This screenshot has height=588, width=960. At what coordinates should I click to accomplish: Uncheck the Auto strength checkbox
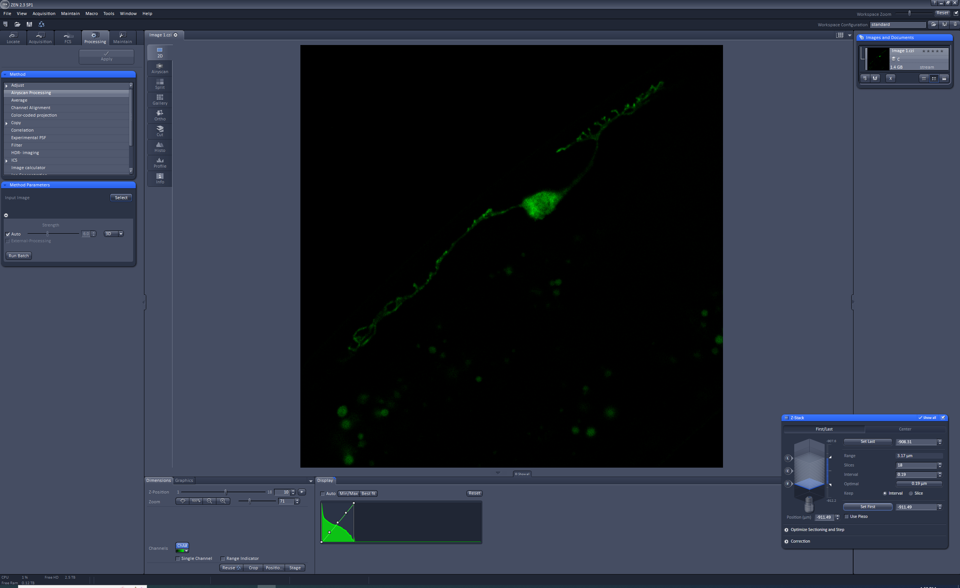coord(8,234)
